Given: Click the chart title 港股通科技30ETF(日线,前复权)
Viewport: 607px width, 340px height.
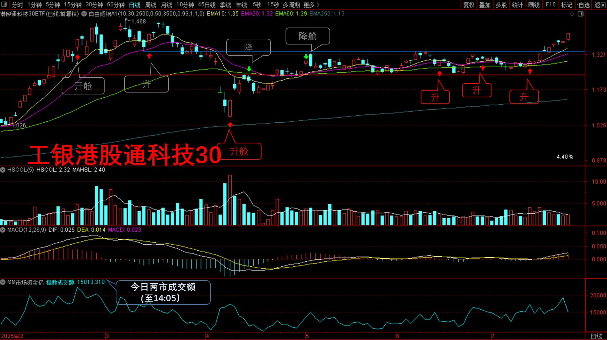Looking at the screenshot, I should [39, 14].
